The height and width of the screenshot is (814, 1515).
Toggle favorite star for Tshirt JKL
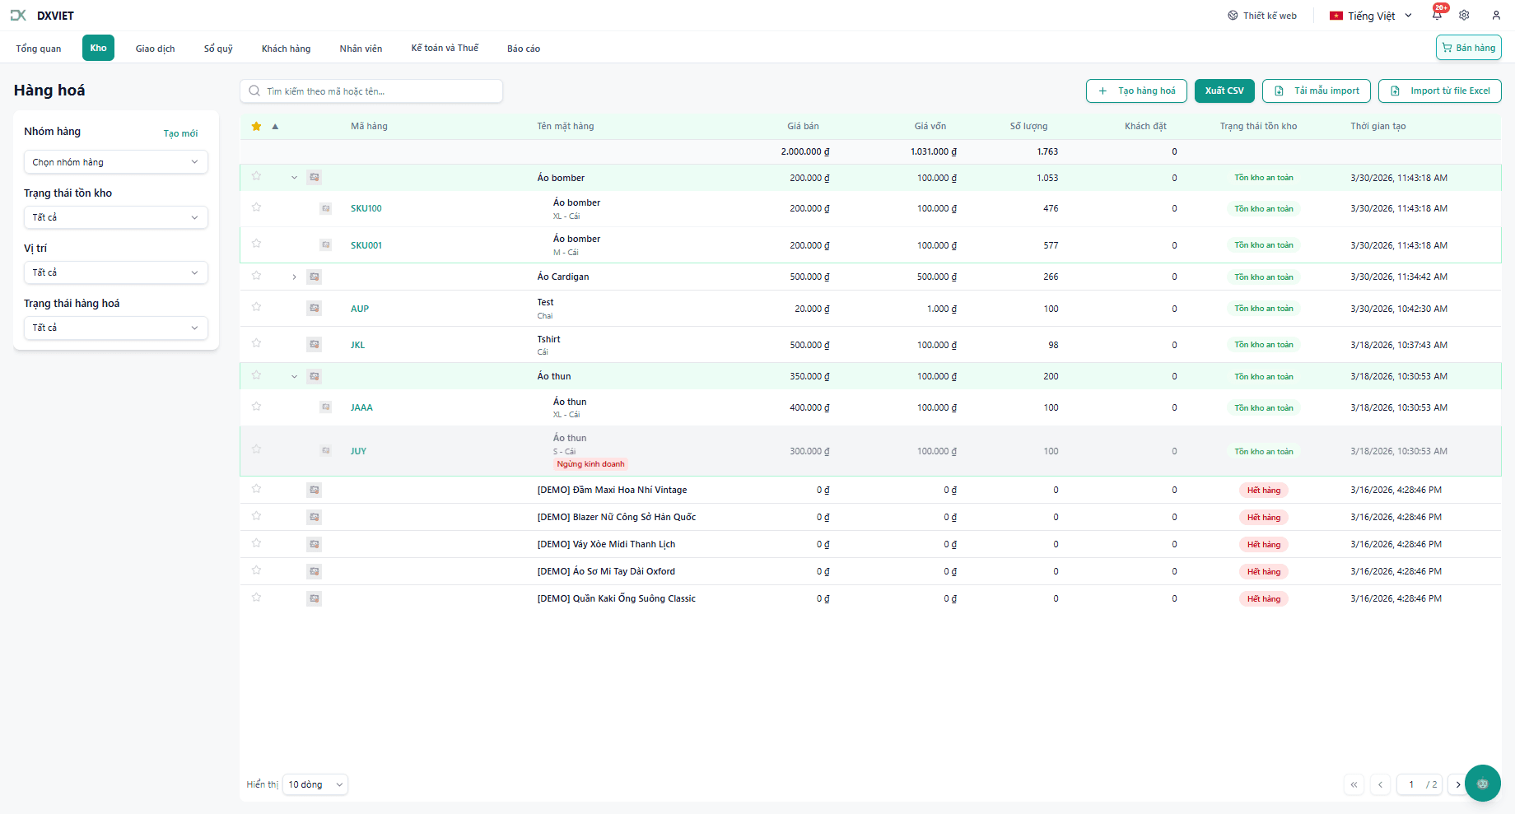pyautogui.click(x=256, y=343)
